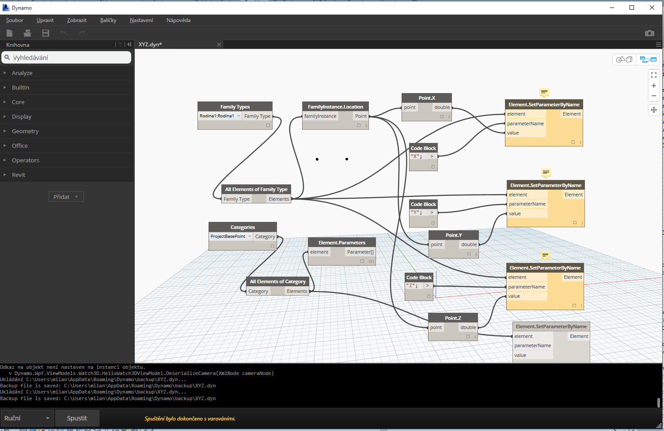The width and height of the screenshot is (664, 431).
Task: Open the Rodina1:Rodina1 family type dropdown
Action: click(x=239, y=116)
